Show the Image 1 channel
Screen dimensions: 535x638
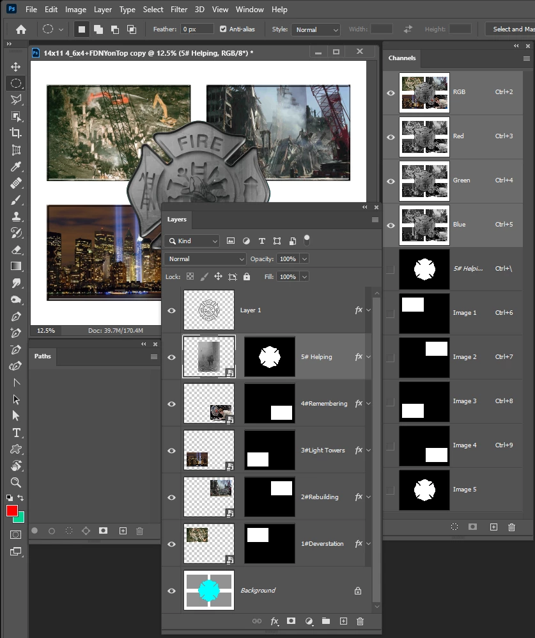coord(391,314)
